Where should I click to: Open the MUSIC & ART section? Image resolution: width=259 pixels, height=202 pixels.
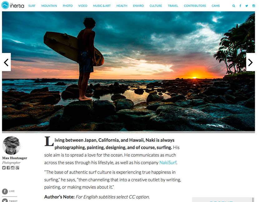click(102, 6)
